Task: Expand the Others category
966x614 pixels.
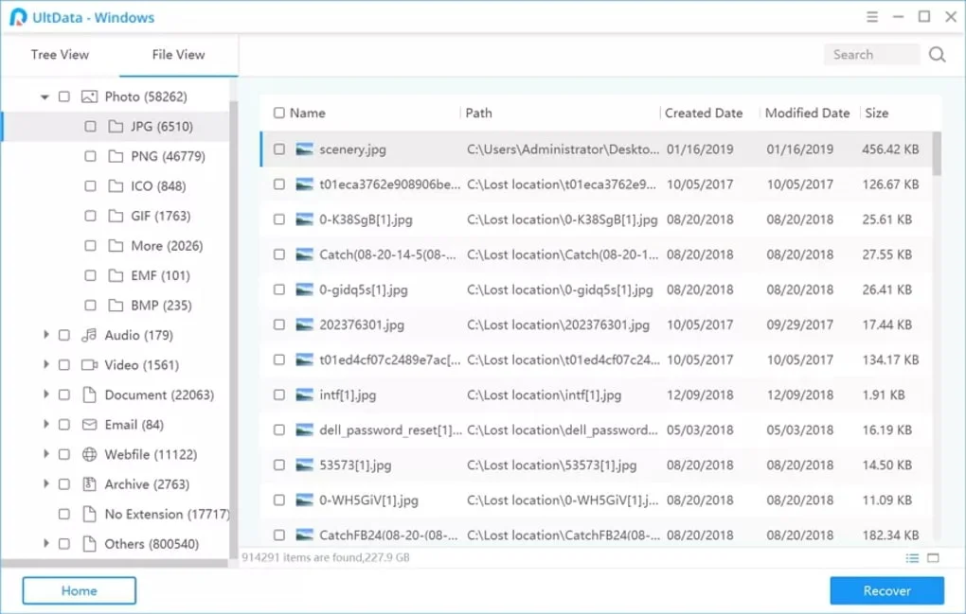Action: 45,544
